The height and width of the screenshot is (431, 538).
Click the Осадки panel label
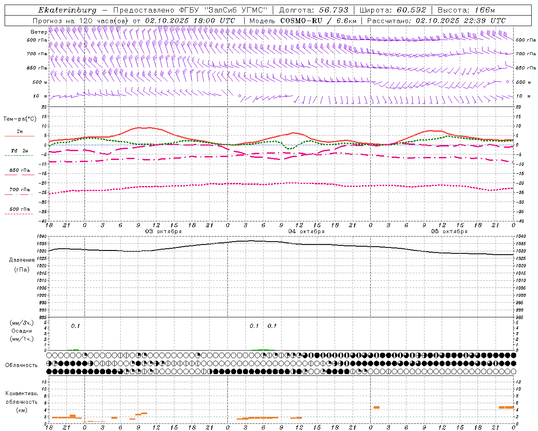22,331
